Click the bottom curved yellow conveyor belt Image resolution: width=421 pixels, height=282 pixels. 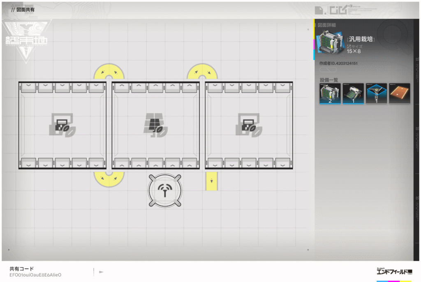click(109, 179)
